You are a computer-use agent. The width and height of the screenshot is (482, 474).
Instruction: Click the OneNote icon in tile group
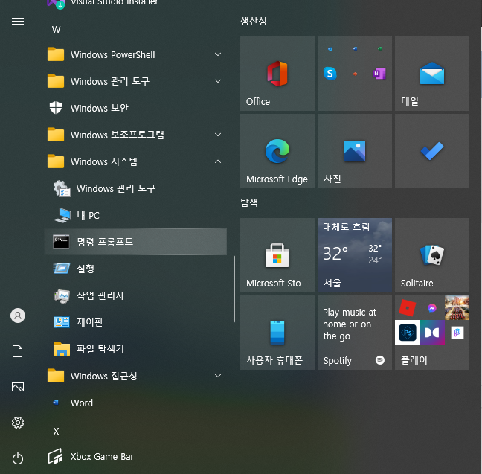pos(379,74)
